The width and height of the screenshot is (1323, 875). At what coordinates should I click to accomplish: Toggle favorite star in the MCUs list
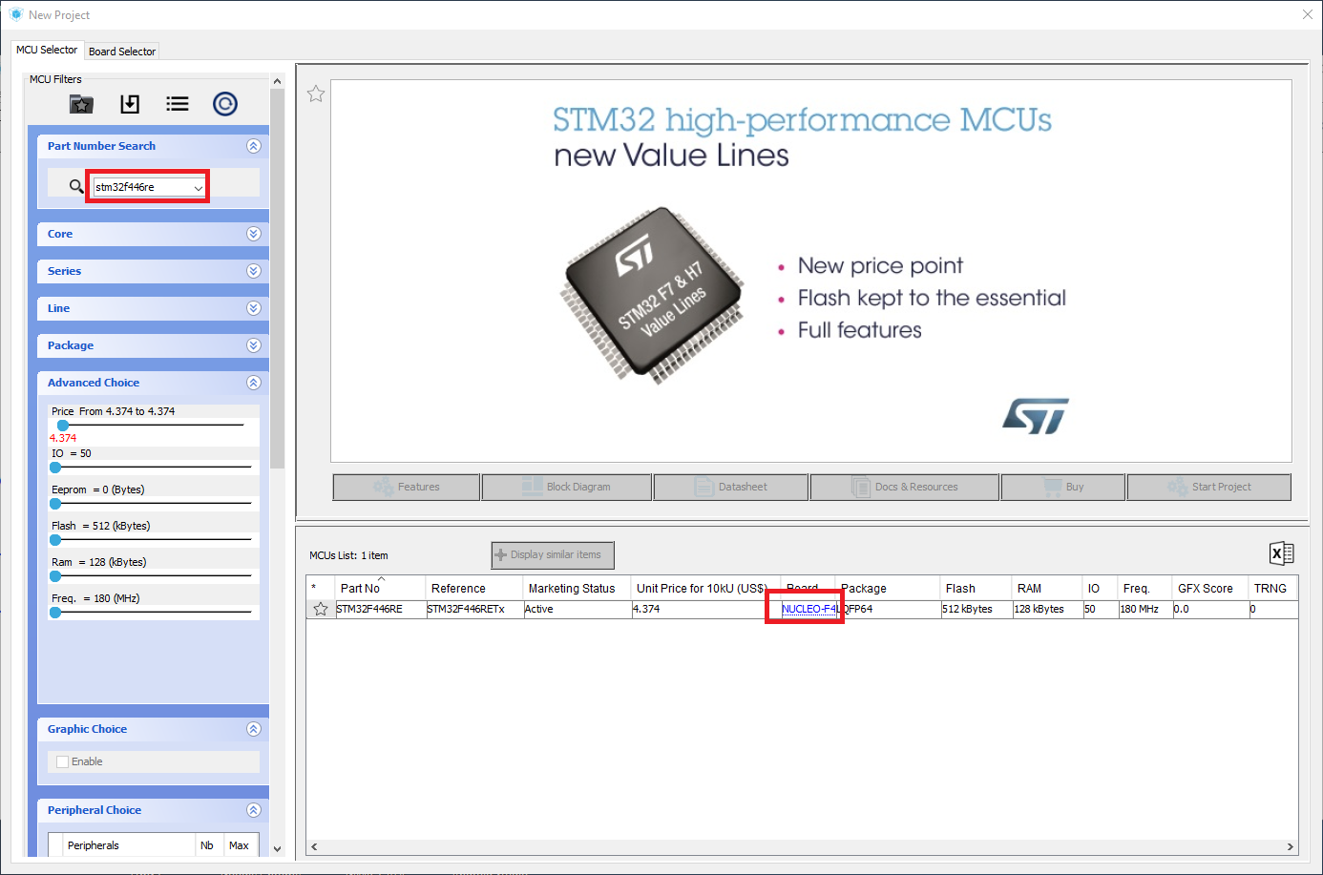click(321, 608)
